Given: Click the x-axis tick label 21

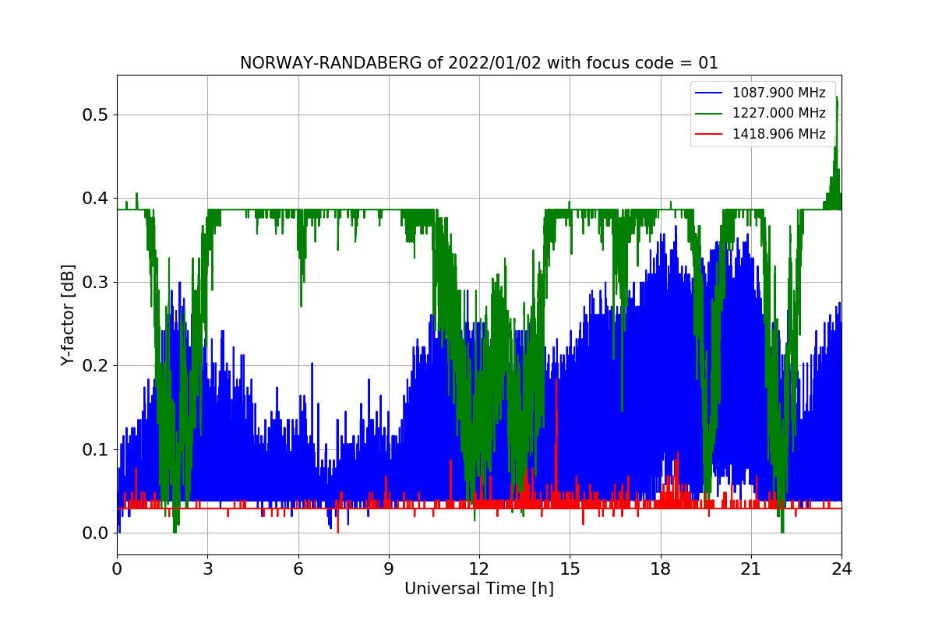Looking at the screenshot, I should [751, 569].
